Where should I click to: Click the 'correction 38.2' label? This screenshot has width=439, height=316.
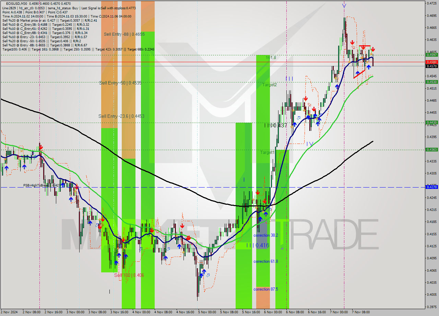point(266,235)
